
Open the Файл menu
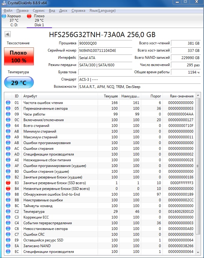[x=8, y=11]
